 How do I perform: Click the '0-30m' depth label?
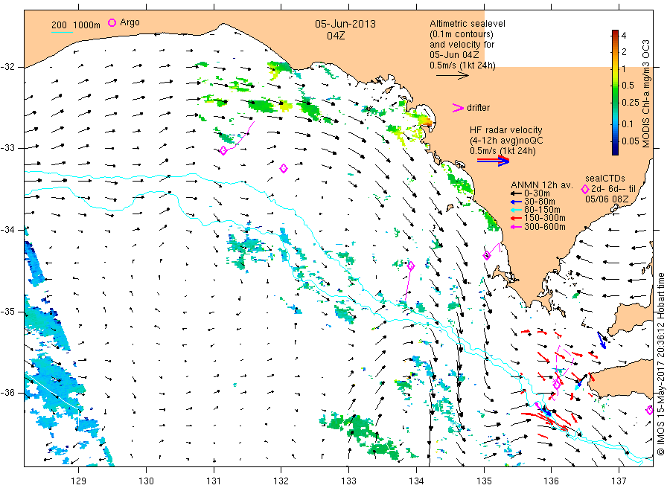click(537, 193)
